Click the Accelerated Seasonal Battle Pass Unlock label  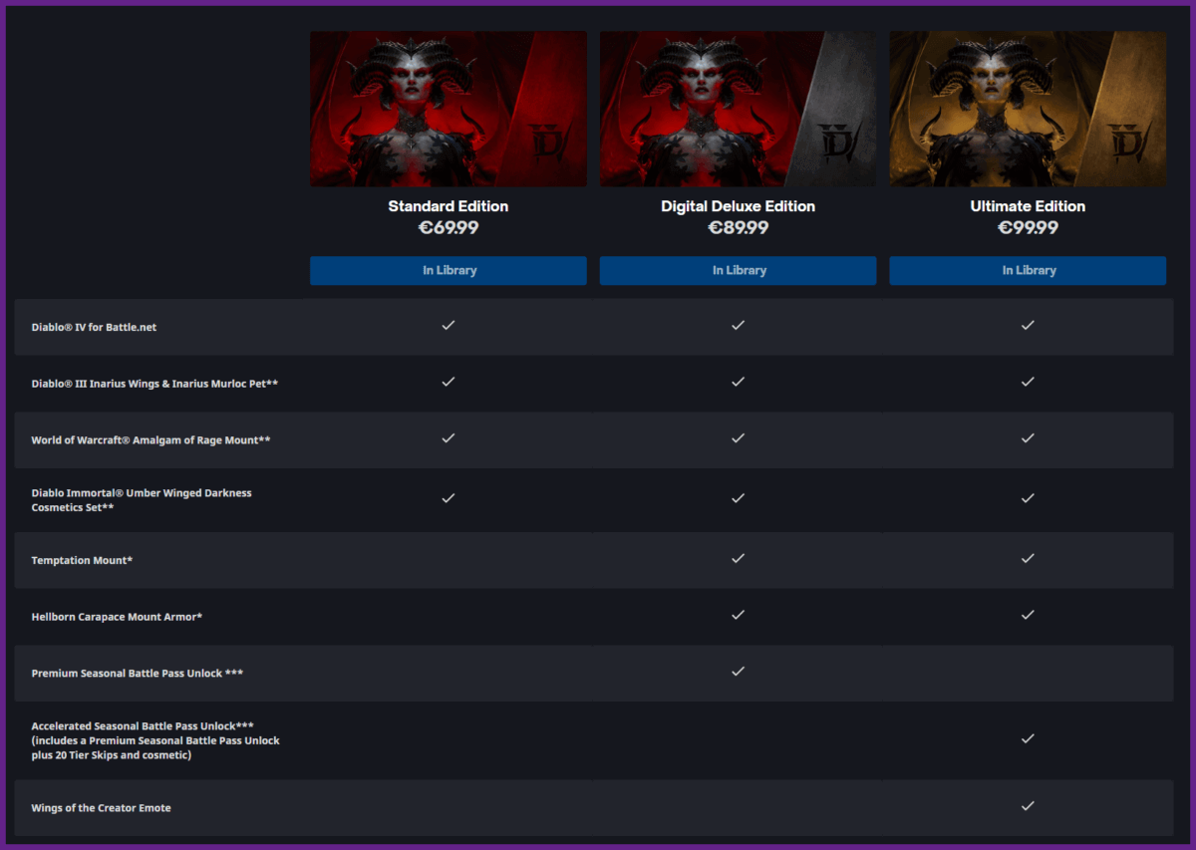[155, 740]
